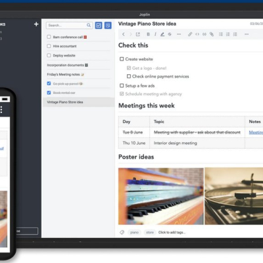The width and height of the screenshot is (263, 263).
Task: Add a notebook with the plus icon
Action: (36, 24)
